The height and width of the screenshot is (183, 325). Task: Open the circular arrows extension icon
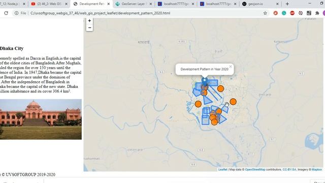[x=301, y=13]
